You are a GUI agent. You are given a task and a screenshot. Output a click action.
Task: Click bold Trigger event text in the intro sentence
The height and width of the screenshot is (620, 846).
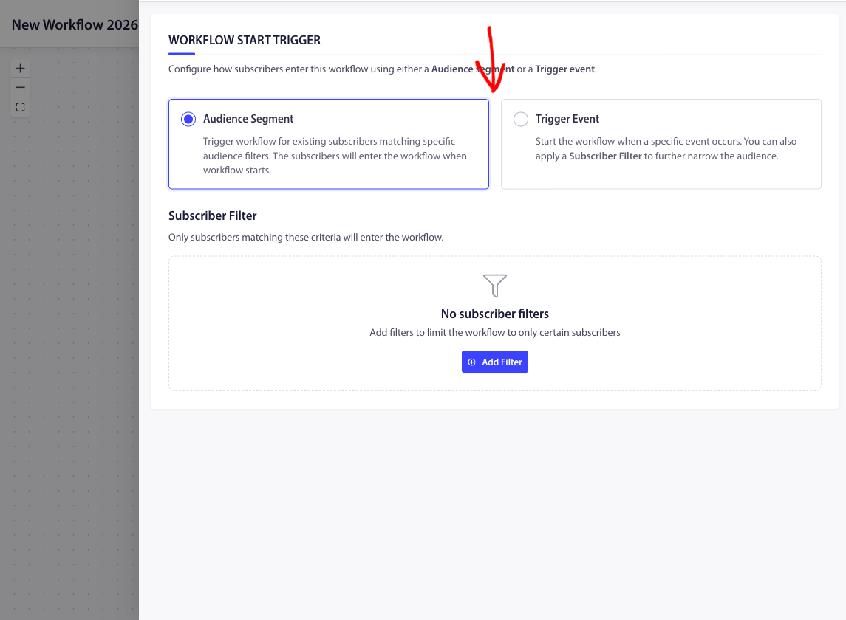click(564, 69)
